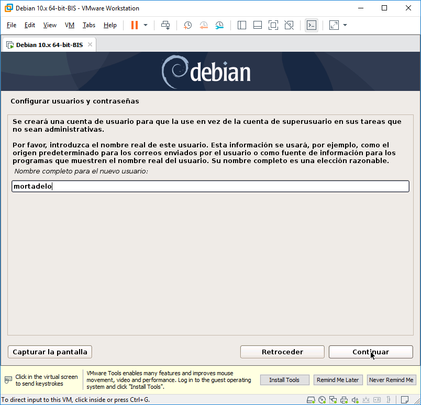Click the sound card status icon
The width and height of the screenshot is (421, 405).
(355, 400)
